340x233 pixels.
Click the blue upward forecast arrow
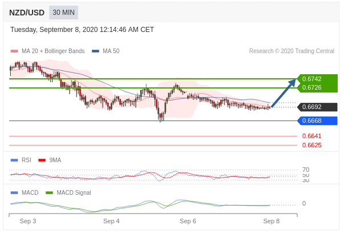[284, 93]
